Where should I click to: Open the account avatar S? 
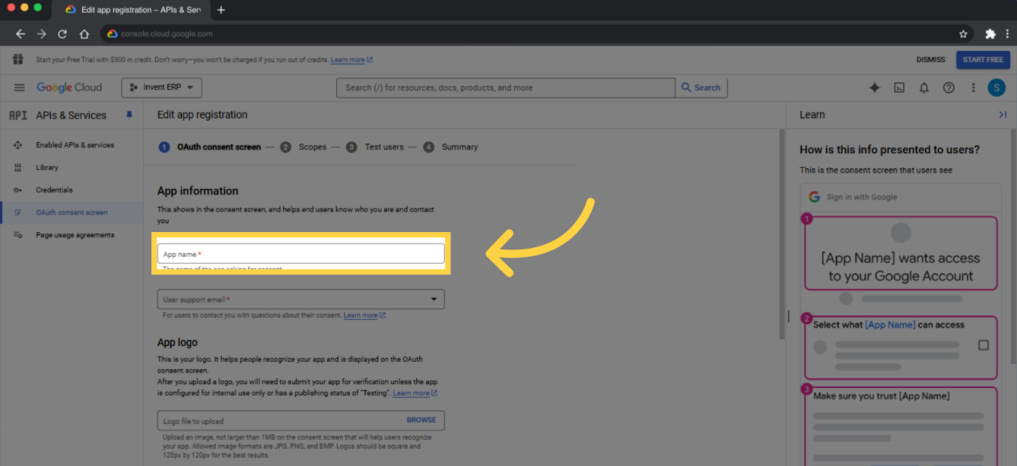coord(997,88)
